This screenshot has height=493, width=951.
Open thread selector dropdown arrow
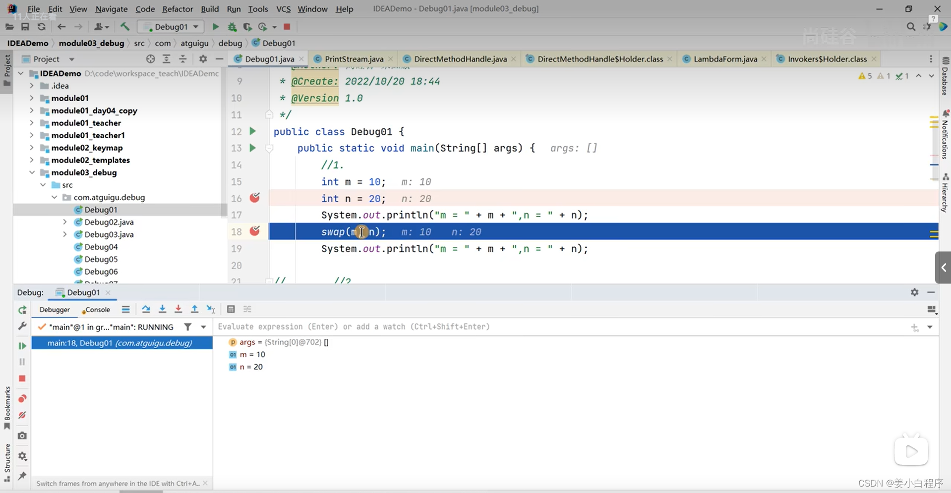pos(203,327)
